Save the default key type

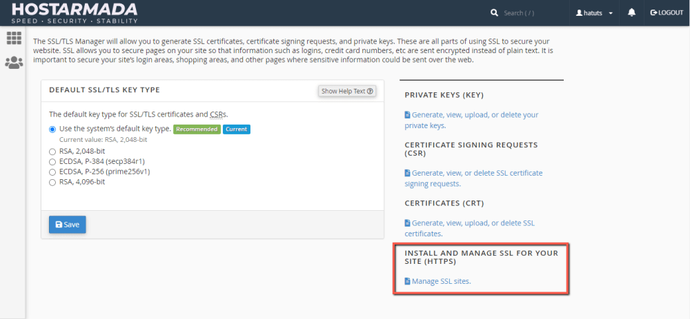point(68,225)
